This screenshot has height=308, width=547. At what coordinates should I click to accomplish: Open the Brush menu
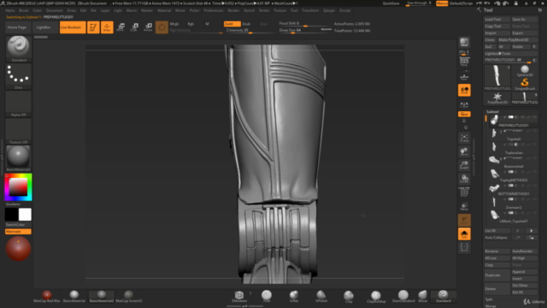24,10
